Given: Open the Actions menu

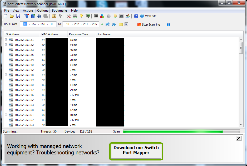Looking at the screenshot, I should point(28,11).
